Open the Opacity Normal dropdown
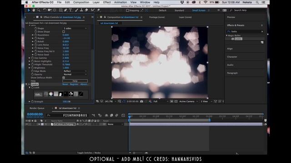The image size is (291, 163). (75, 74)
